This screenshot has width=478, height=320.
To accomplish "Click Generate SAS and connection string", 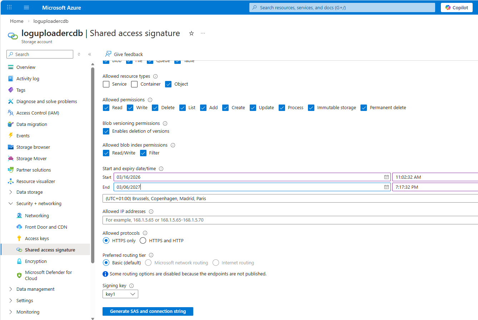I will point(148,311).
